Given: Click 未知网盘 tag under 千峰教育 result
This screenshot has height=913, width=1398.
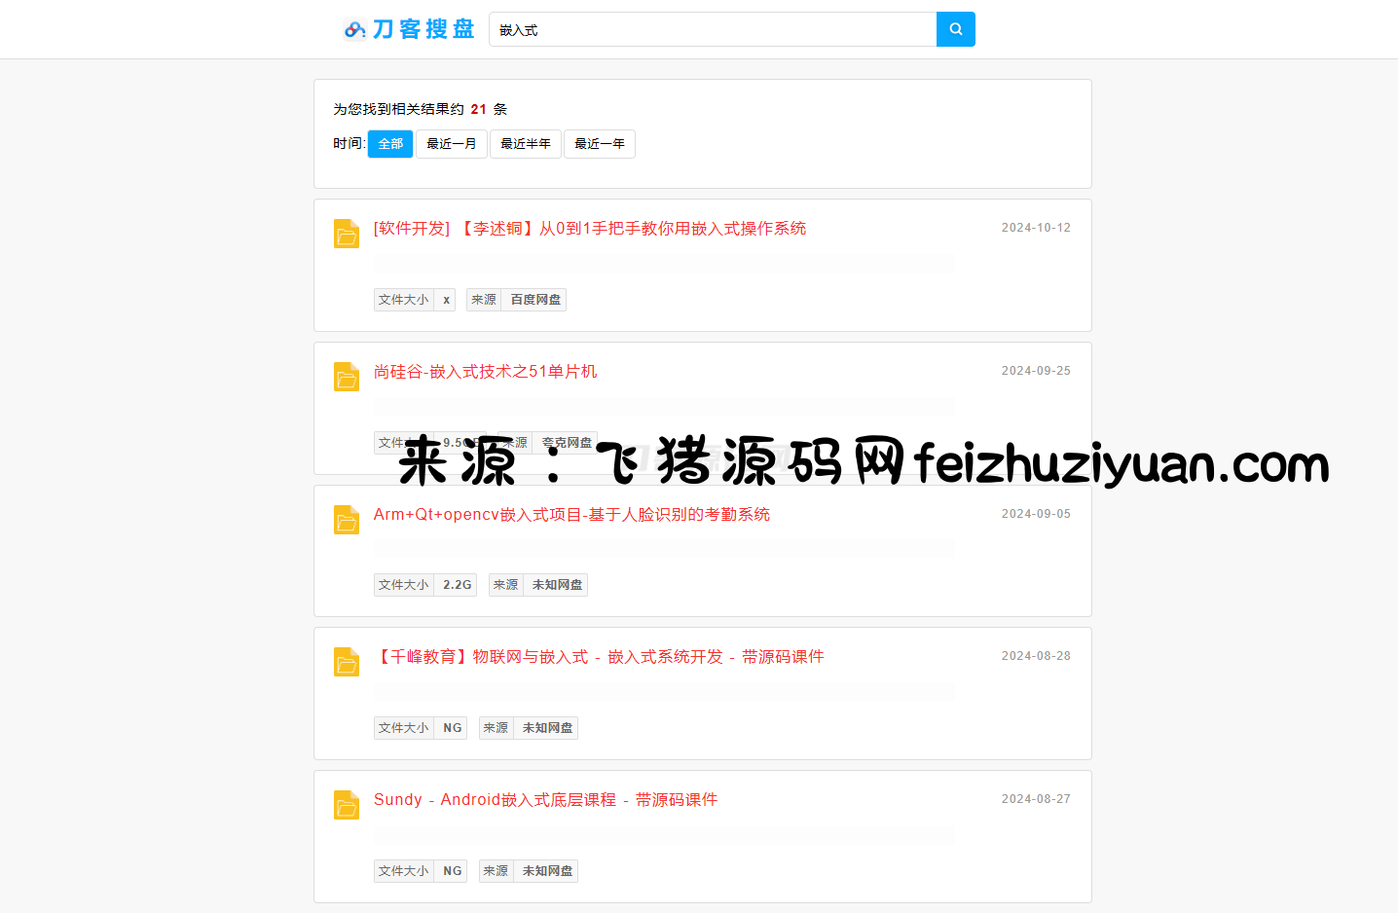Looking at the screenshot, I should 547,728.
